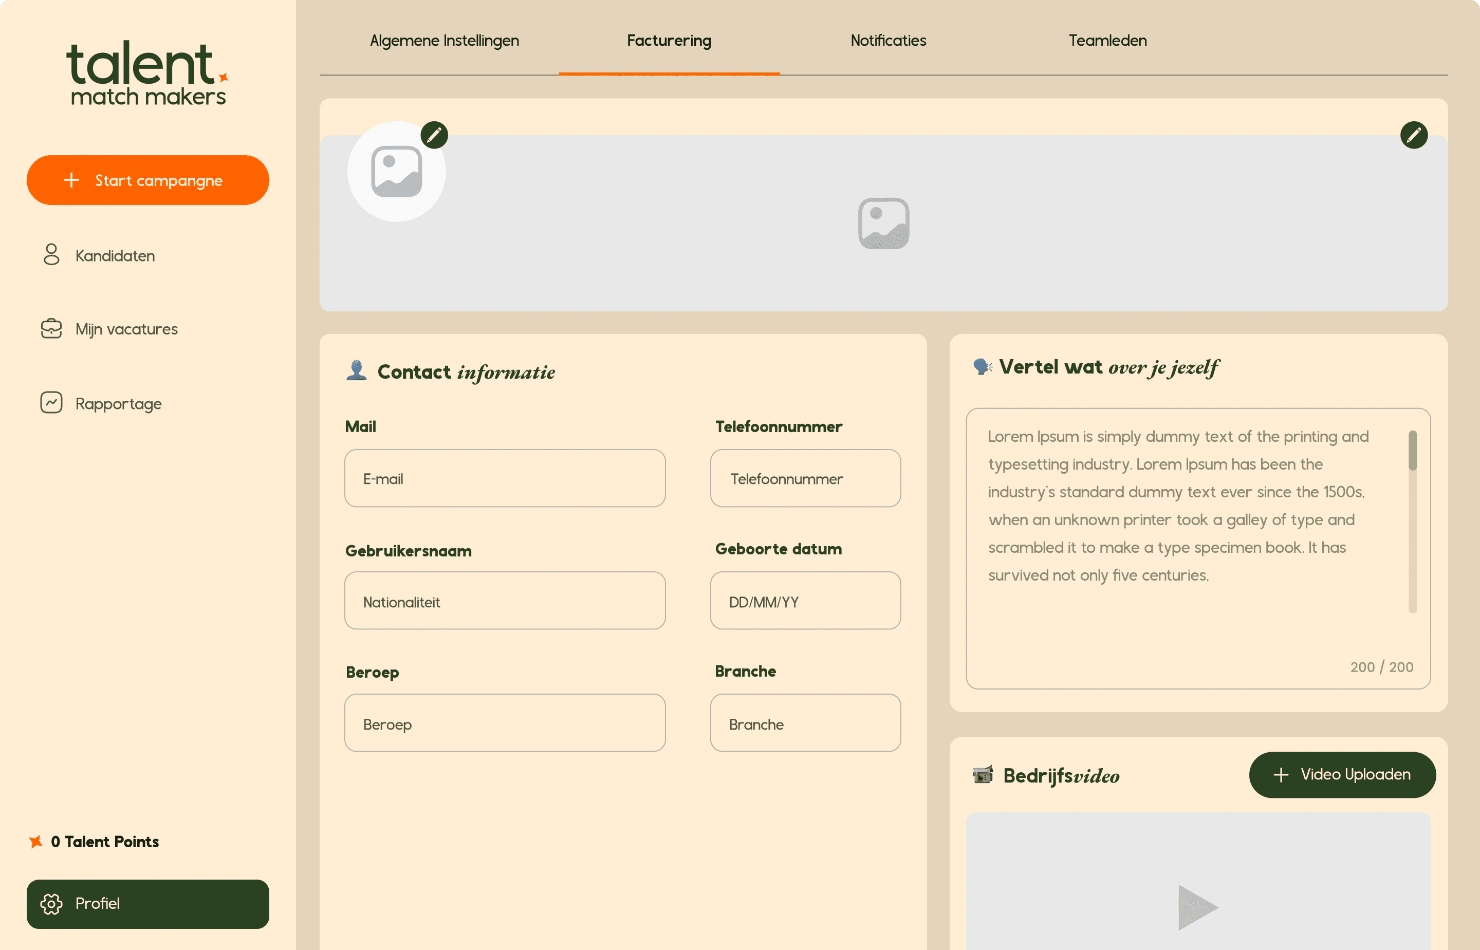Click the about-yourself text area scrollbar
The height and width of the screenshot is (950, 1480).
point(1412,450)
